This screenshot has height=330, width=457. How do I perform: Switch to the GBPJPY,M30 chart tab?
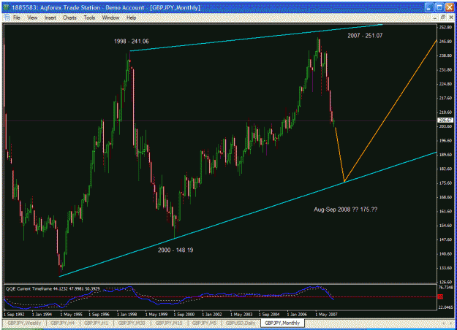coord(132,323)
